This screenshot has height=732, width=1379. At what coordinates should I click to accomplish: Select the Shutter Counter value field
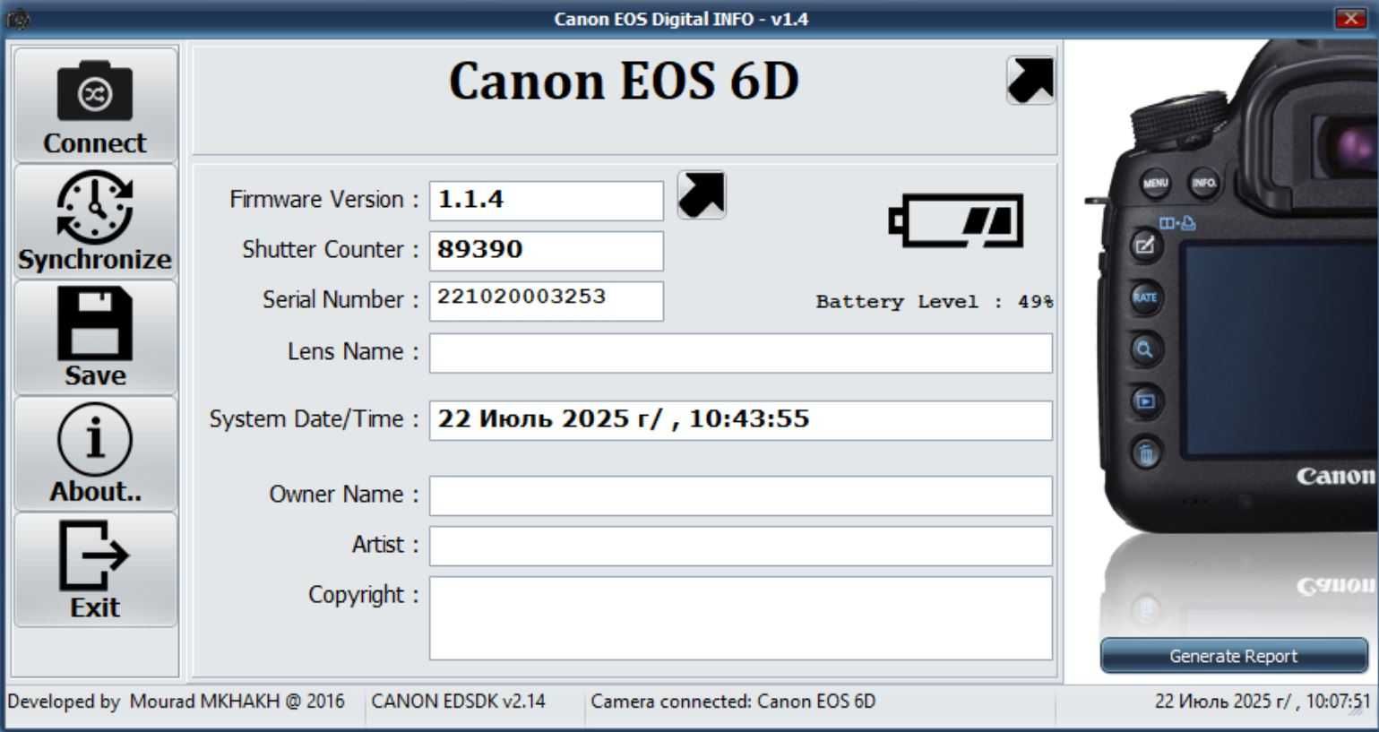547,251
